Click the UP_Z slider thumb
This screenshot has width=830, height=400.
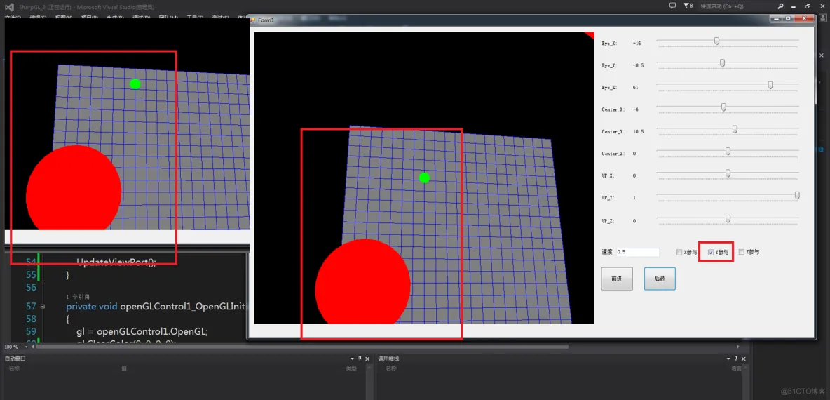[x=728, y=218]
